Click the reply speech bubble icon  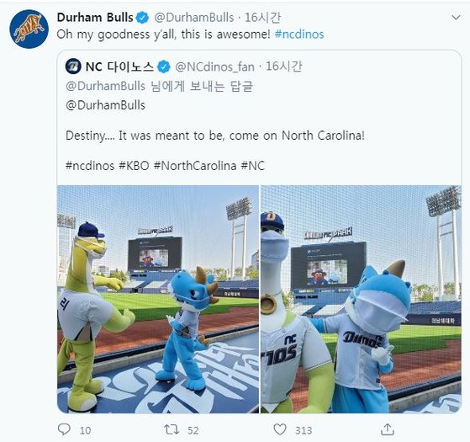pos(64,429)
